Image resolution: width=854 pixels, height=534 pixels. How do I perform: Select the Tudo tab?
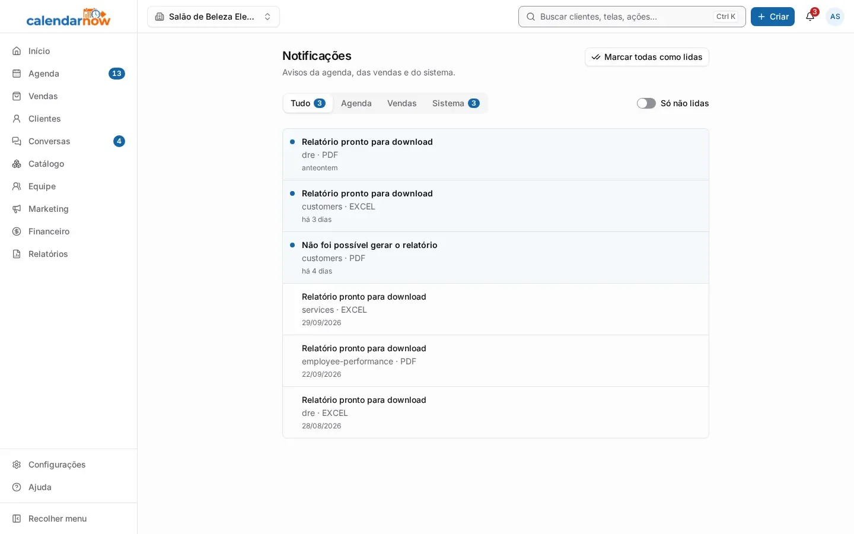coord(308,103)
